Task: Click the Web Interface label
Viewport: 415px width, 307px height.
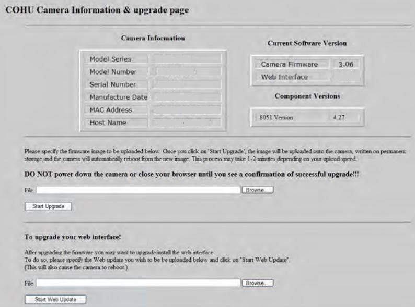Action: tap(284, 77)
